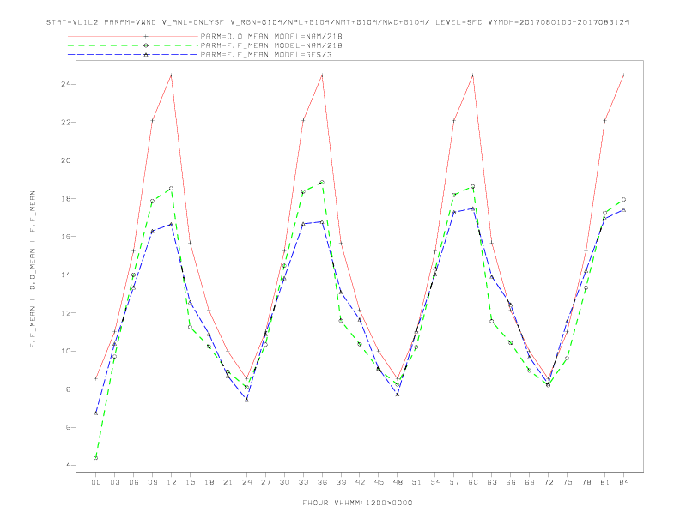This screenshot has width=680, height=525.
Task: Click the x-axis label FHOUR VHHMM:1200>0000
Action: (357, 503)
